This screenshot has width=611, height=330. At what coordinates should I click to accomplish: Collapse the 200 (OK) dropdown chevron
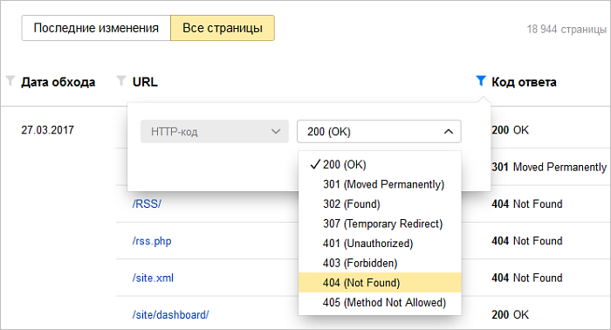click(448, 132)
